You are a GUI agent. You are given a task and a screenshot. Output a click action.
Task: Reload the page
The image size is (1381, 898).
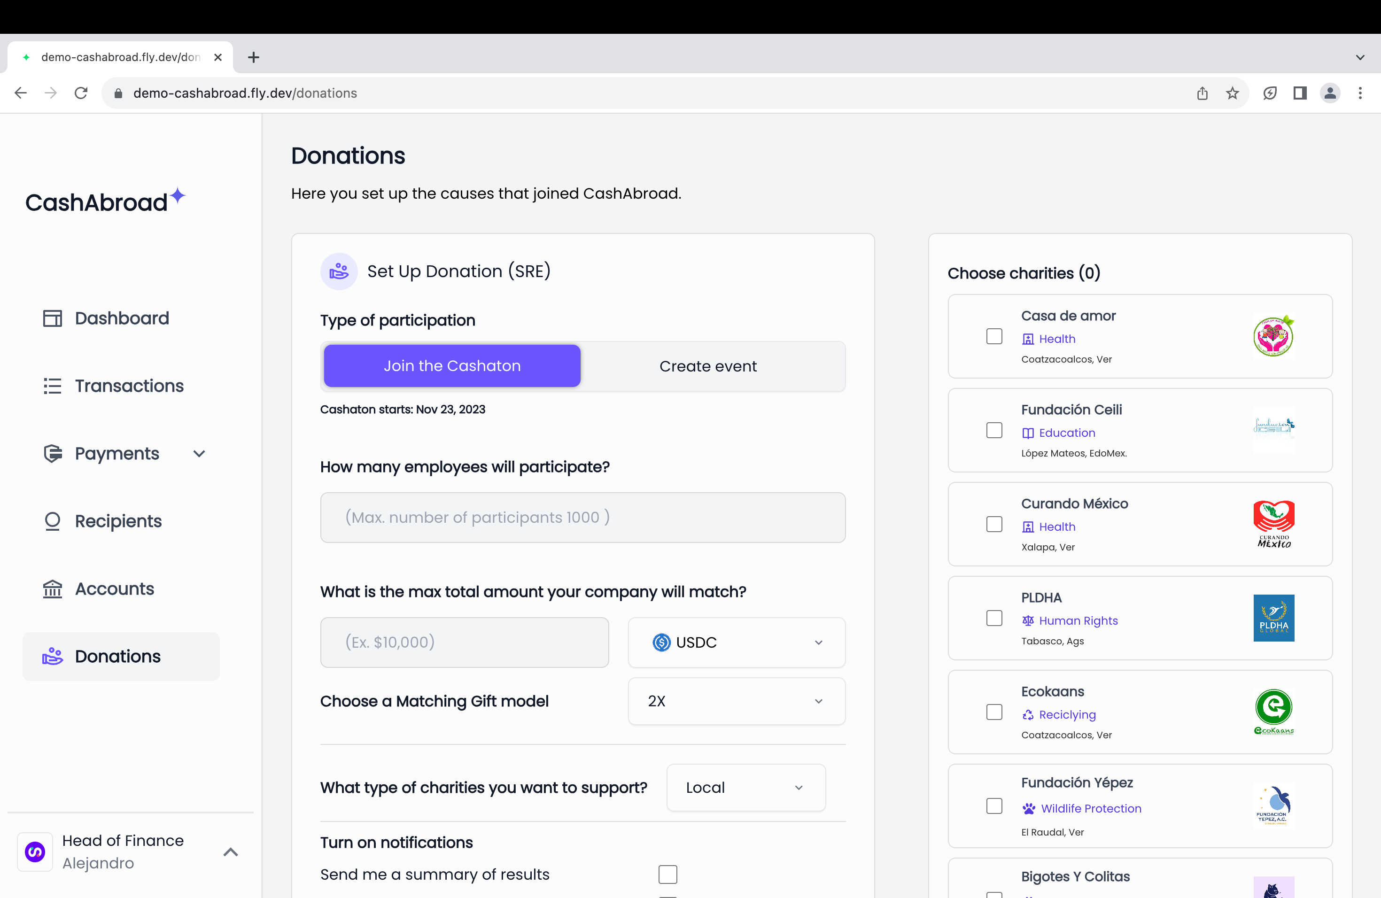point(81,93)
